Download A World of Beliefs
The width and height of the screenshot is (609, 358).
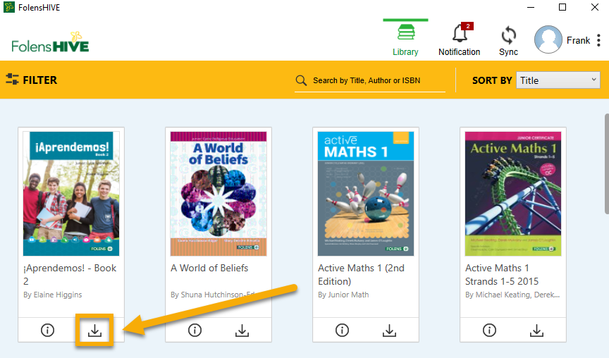tap(242, 331)
